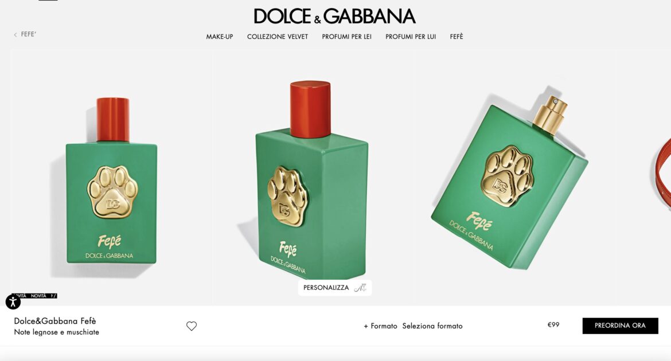Click the Preordina Ora button
Viewport: 671px width, 361px height.
click(x=620, y=325)
